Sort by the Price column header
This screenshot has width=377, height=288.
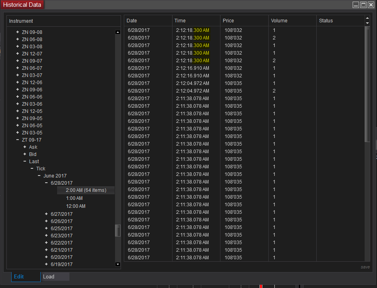coord(244,21)
